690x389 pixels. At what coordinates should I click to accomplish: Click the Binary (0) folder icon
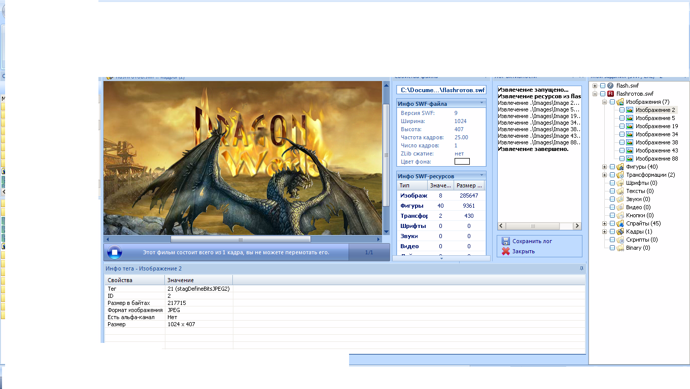coord(620,248)
